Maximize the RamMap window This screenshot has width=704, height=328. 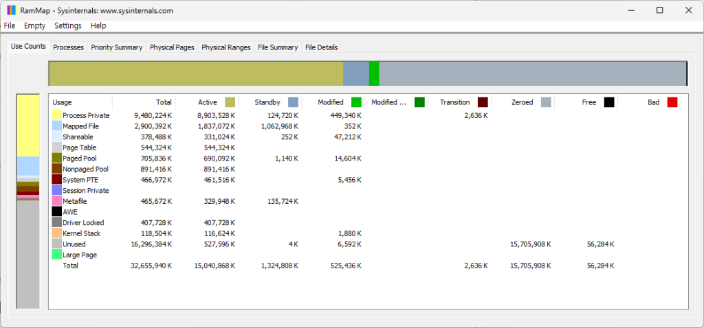click(x=659, y=10)
